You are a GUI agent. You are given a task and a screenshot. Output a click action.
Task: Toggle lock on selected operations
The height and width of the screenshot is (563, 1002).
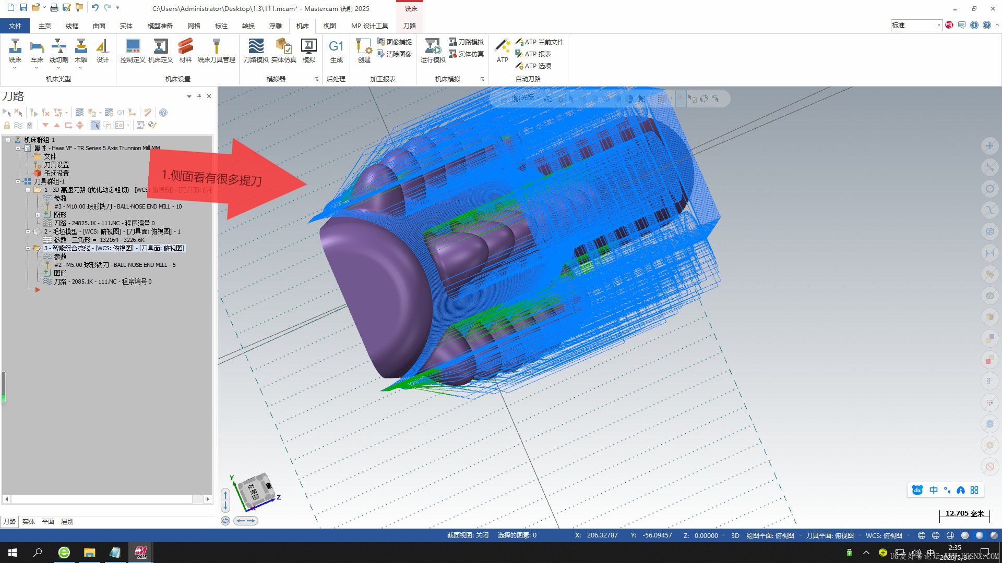click(x=7, y=125)
